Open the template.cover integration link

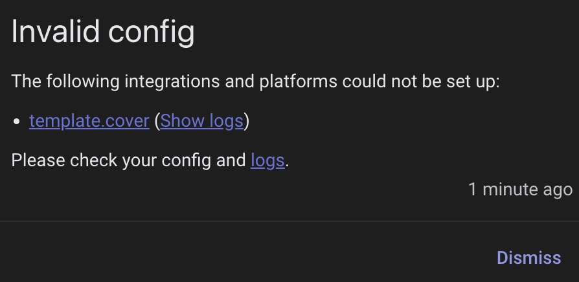[89, 121]
